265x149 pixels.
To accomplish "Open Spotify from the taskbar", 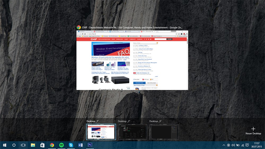I will pyautogui.click(x=61, y=145).
